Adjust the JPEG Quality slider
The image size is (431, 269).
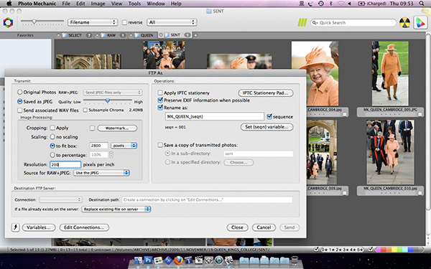(108, 101)
